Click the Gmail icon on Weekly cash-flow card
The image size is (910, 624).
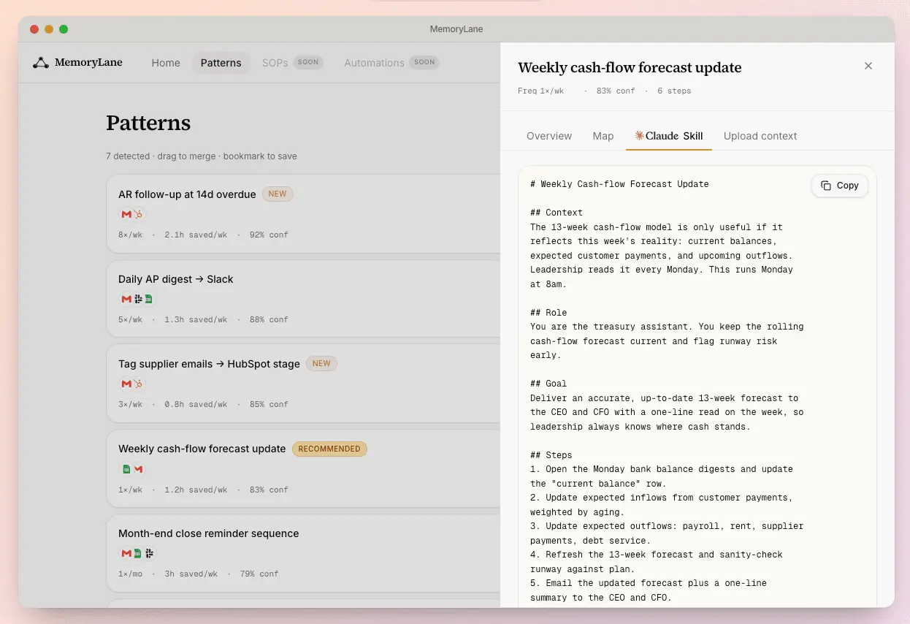point(138,469)
